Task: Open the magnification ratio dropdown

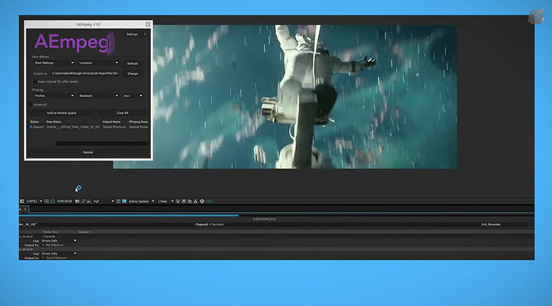Action: pos(34,201)
